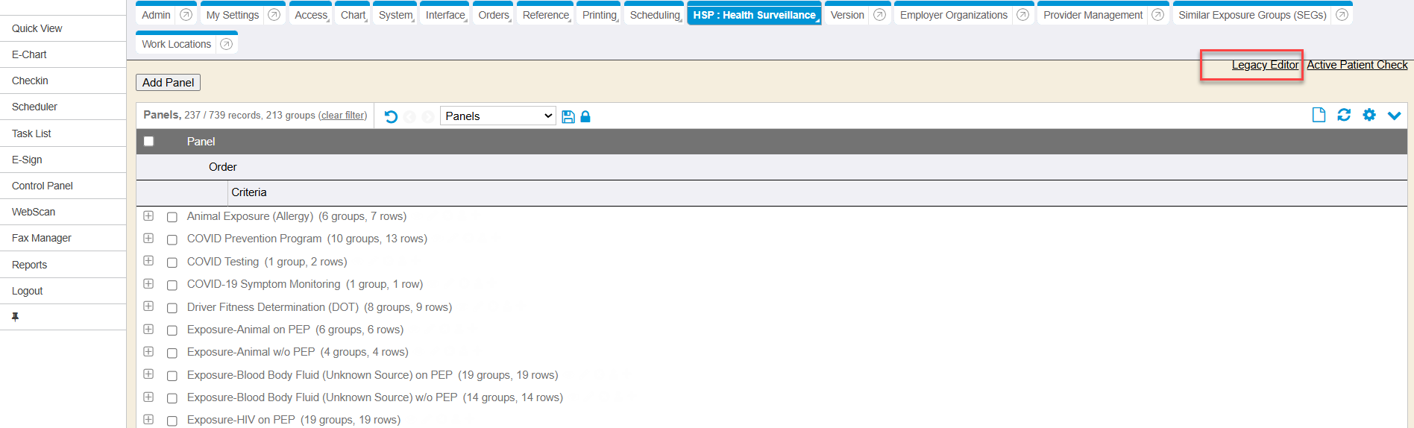Check the Animal Exposure (Allergy) checkbox

pos(172,217)
